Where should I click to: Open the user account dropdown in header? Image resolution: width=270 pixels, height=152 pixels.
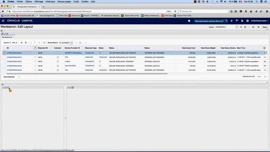pyautogui.click(x=259, y=21)
